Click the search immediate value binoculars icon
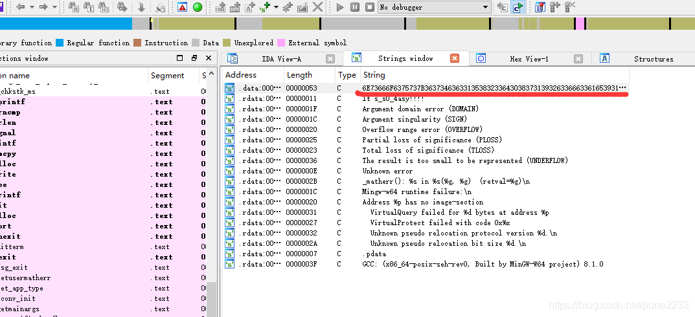The height and width of the screenshot is (317, 695). click(x=74, y=7)
